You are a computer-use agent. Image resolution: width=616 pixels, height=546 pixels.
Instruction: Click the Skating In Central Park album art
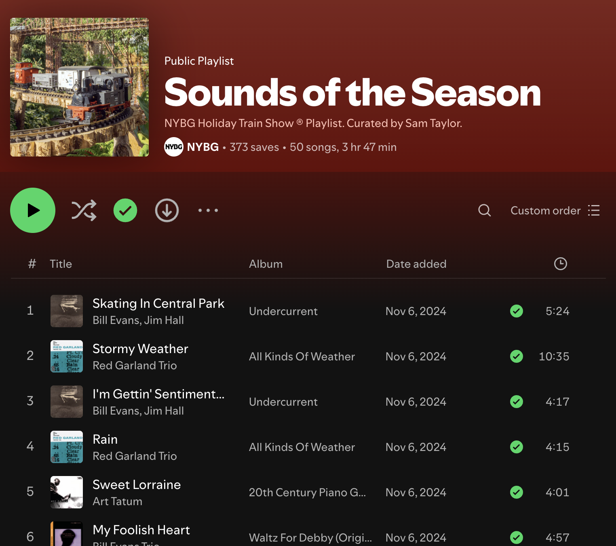[x=67, y=311]
